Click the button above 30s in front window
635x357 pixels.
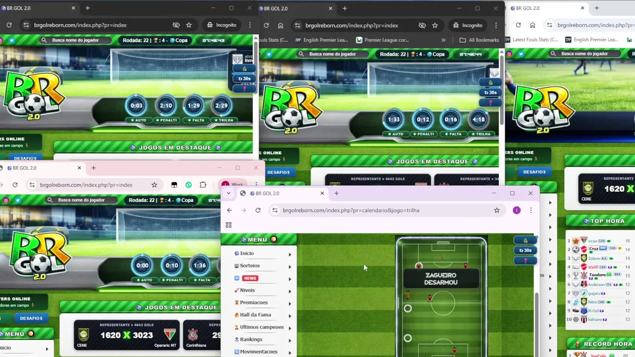coord(525,240)
